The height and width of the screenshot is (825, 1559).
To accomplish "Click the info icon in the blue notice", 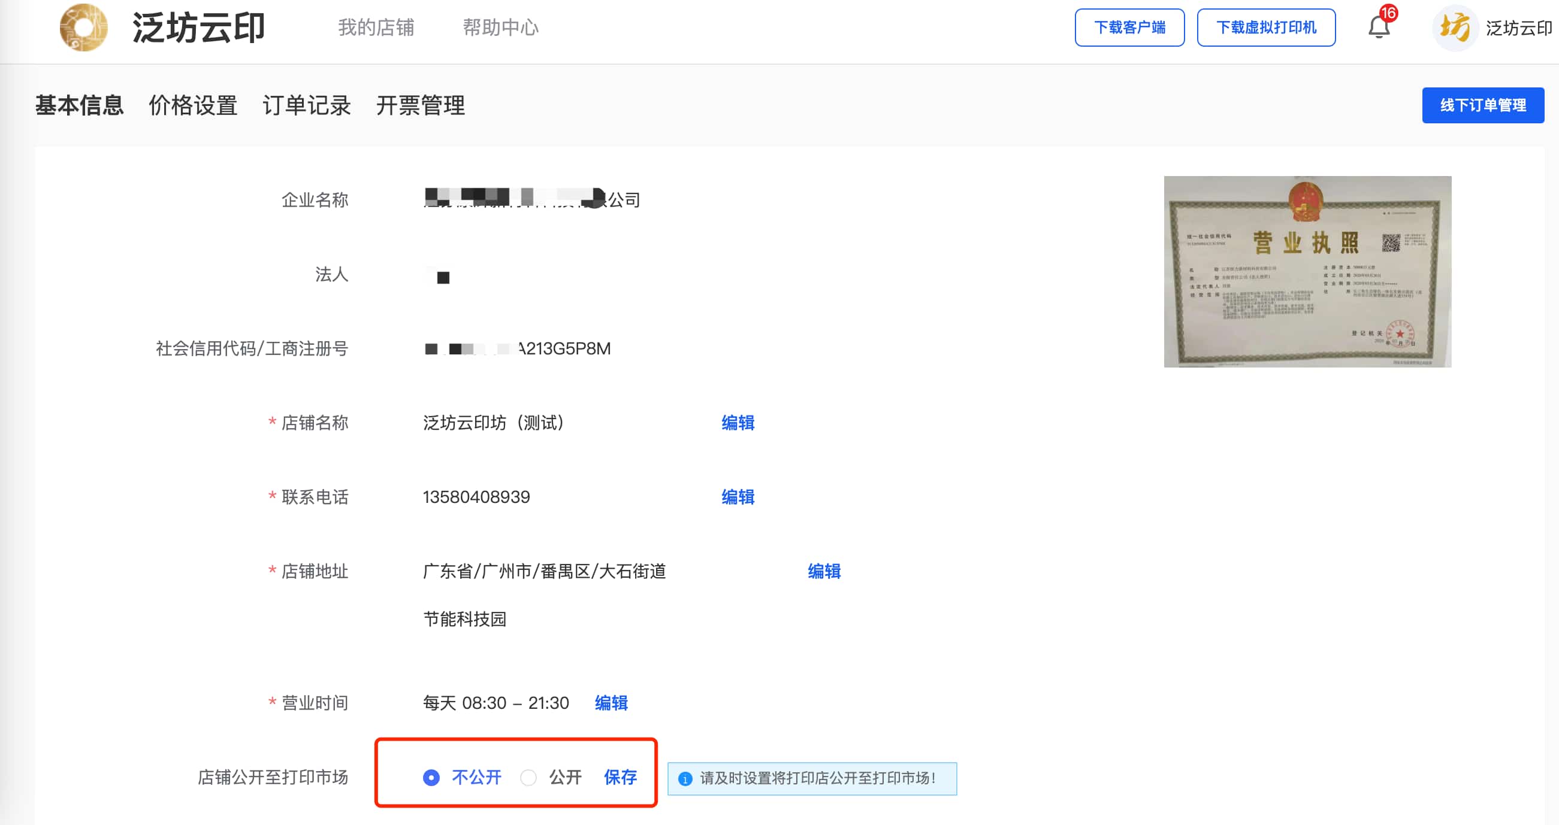I will click(x=684, y=778).
